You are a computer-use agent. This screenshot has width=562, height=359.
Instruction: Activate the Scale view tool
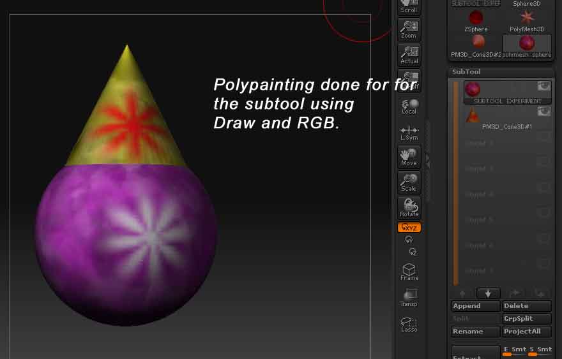(x=409, y=182)
